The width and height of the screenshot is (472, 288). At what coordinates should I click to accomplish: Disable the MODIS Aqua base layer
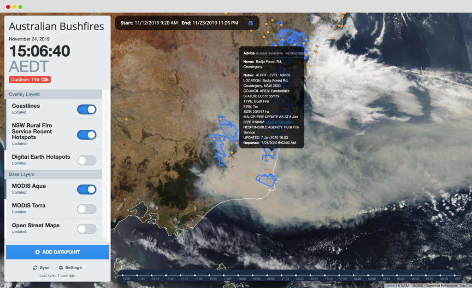[86, 189]
